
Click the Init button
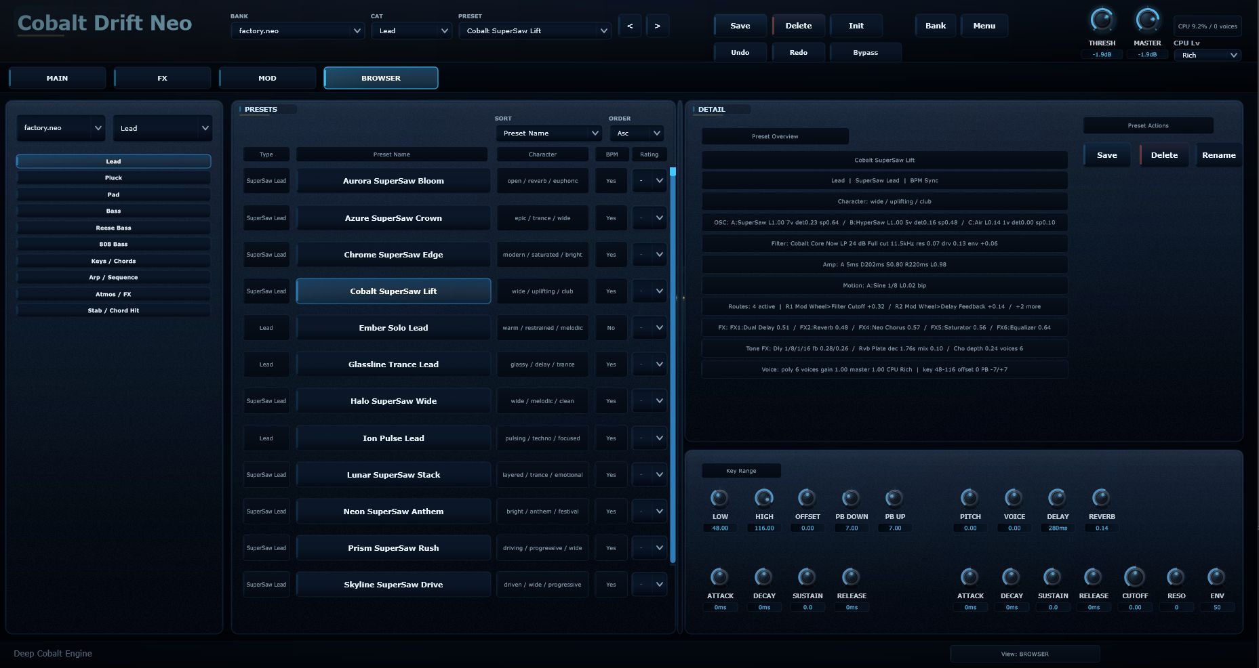click(x=856, y=26)
